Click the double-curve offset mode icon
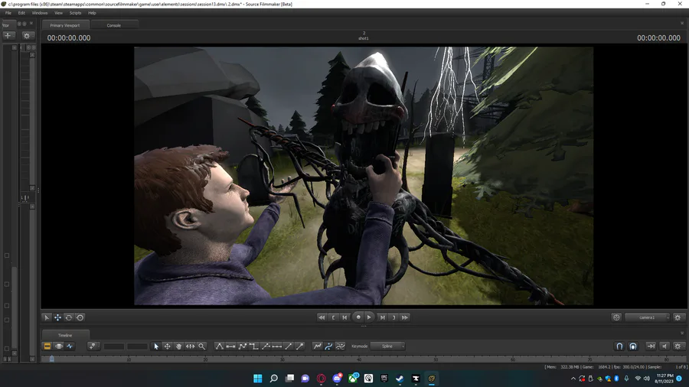This screenshot has width=689, height=387. click(340, 346)
